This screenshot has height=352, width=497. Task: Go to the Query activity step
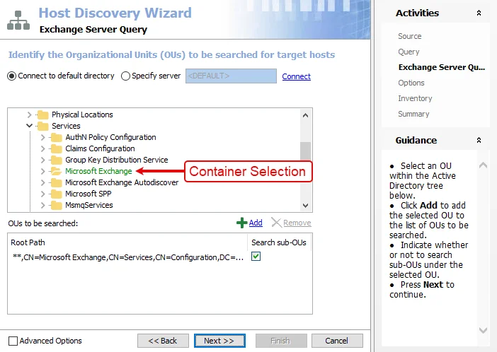409,52
